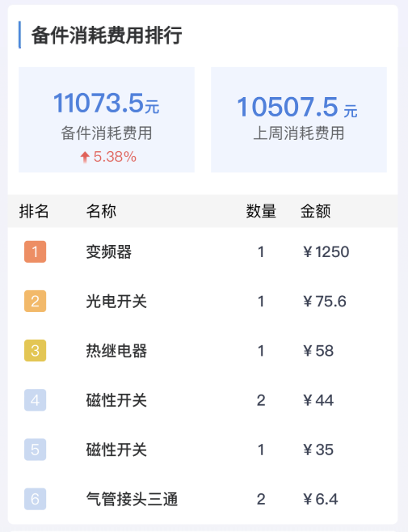Image resolution: width=408 pixels, height=532 pixels.
Task: Click the rank 5 badge icon
Action: point(35,450)
